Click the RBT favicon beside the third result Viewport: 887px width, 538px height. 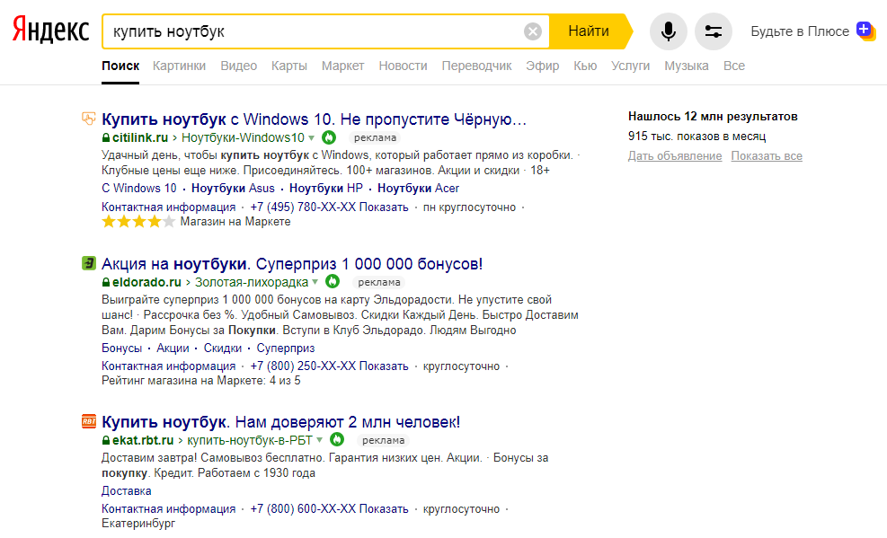point(89,421)
